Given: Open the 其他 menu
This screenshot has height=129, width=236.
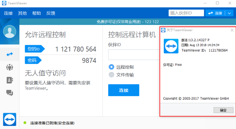Looking at the screenshot, I should point(22,13).
